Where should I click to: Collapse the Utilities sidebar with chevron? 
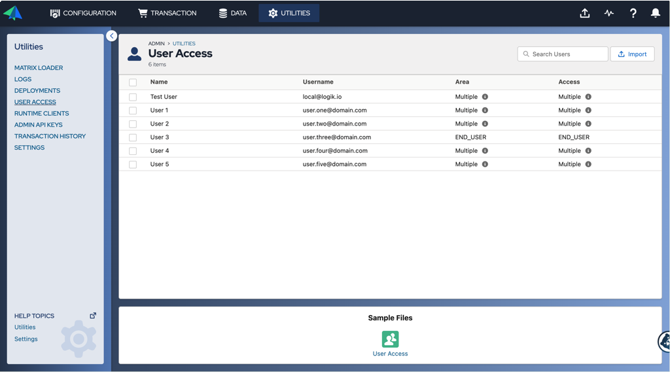point(111,36)
